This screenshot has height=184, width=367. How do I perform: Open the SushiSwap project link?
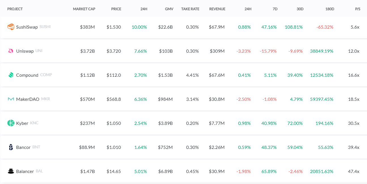pyautogui.click(x=27, y=27)
